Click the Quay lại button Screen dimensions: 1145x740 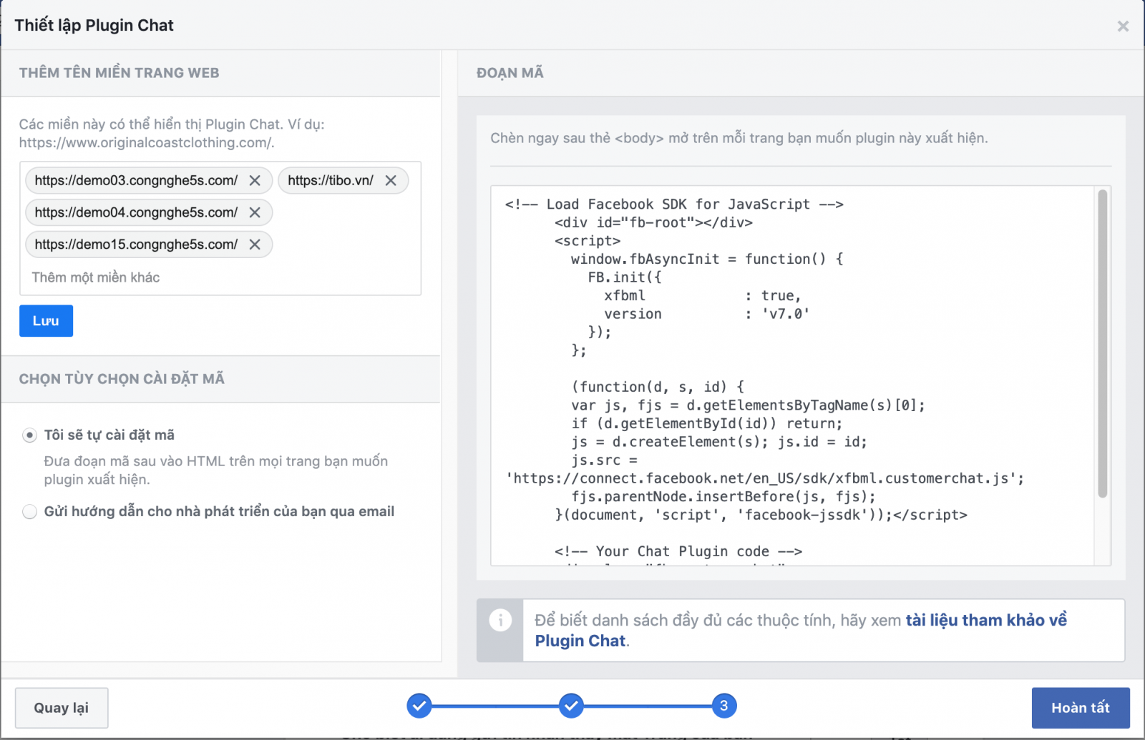click(x=62, y=708)
